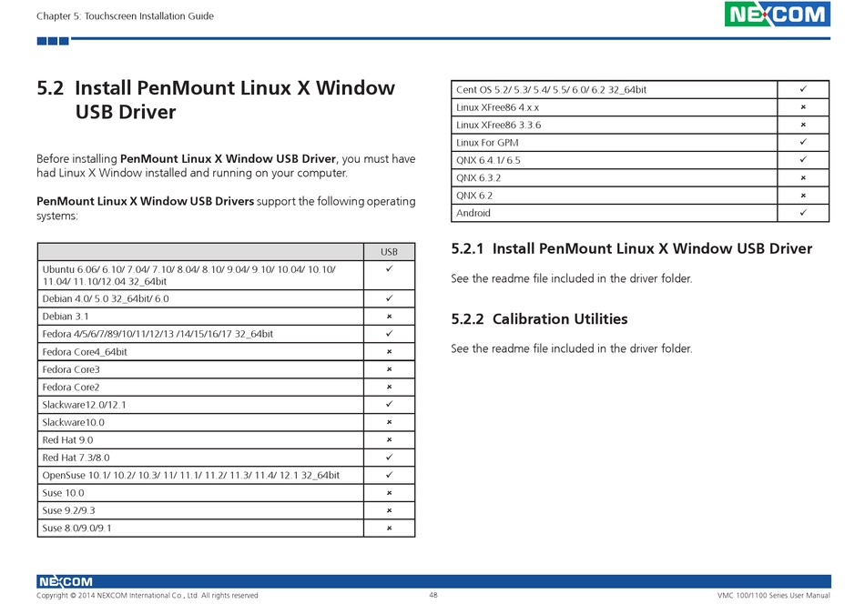The image size is (865, 604).
Task: Click the check mark for Linux For GPM
Action: coord(803,142)
